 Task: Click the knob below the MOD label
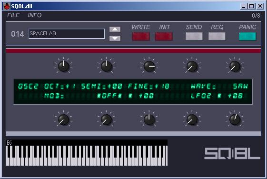63,119
